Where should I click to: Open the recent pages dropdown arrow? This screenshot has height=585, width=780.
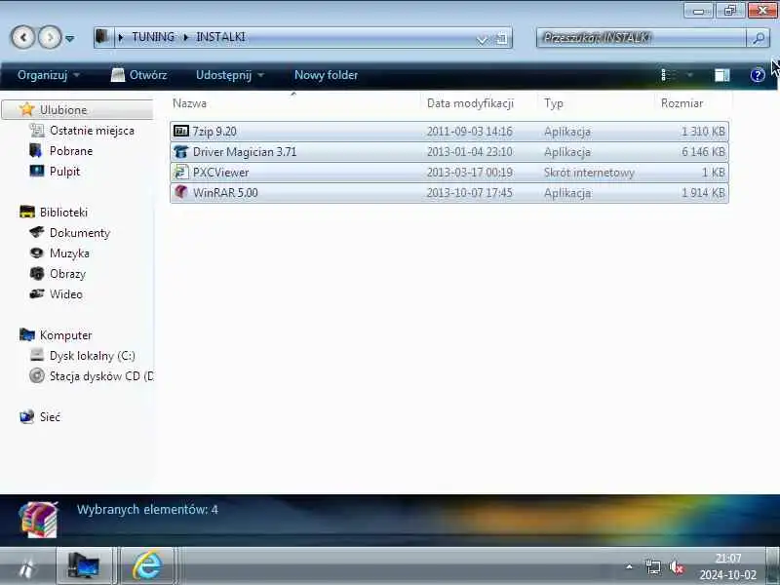tap(70, 38)
